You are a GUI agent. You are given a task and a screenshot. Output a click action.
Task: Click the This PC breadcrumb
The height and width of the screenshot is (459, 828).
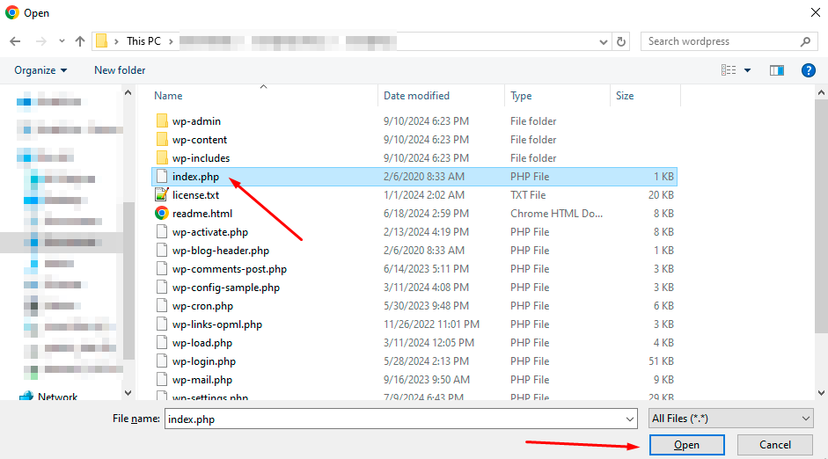pyautogui.click(x=143, y=41)
